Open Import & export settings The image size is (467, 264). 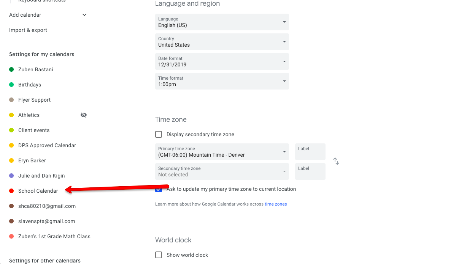pos(28,30)
